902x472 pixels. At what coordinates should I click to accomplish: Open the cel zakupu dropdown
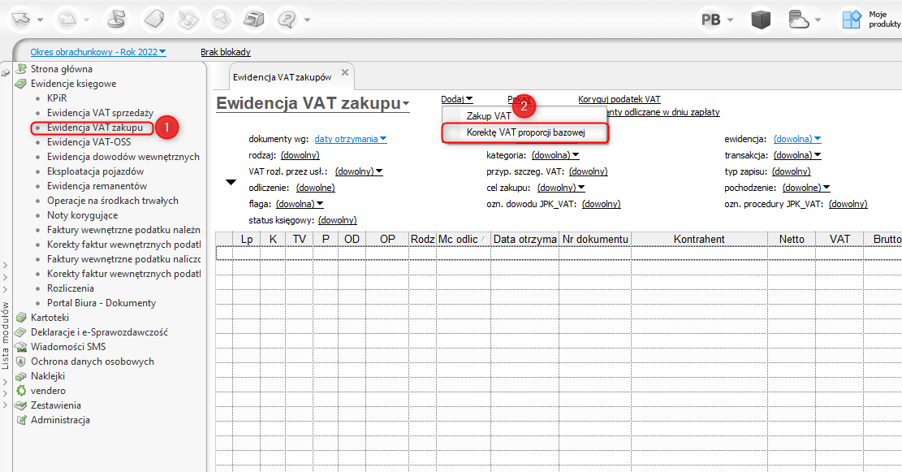pos(560,188)
